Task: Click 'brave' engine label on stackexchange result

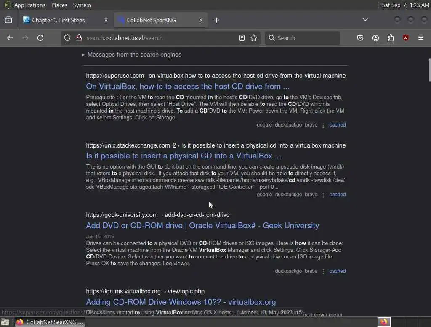Action: click(x=311, y=194)
